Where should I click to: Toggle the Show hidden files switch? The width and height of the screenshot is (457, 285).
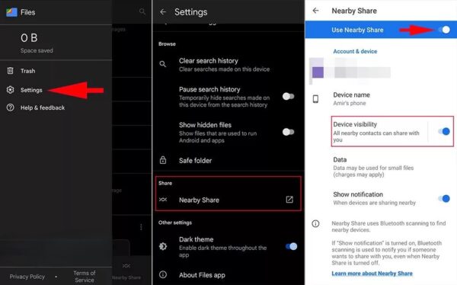pyautogui.click(x=288, y=132)
